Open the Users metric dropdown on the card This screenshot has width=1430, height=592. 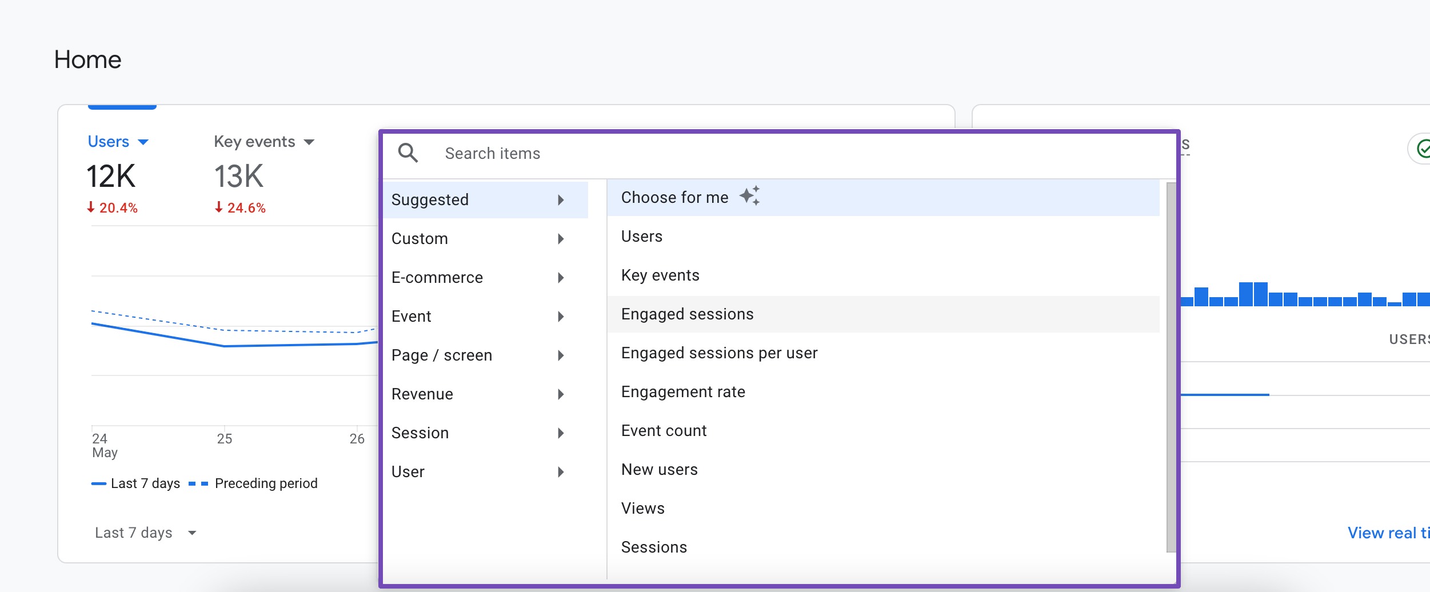[x=118, y=142]
